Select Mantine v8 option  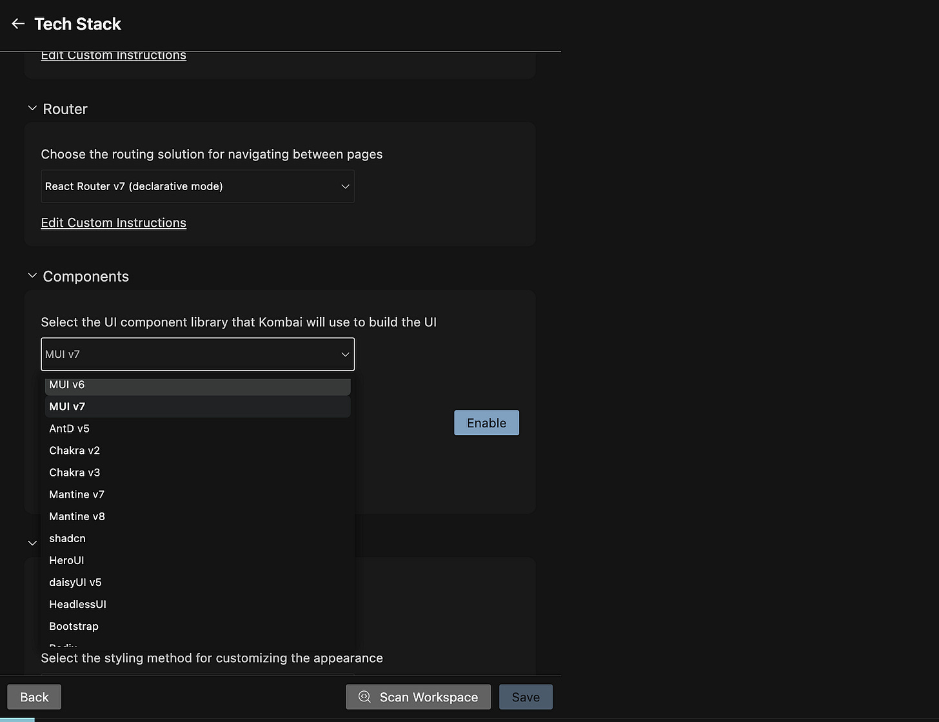click(198, 516)
